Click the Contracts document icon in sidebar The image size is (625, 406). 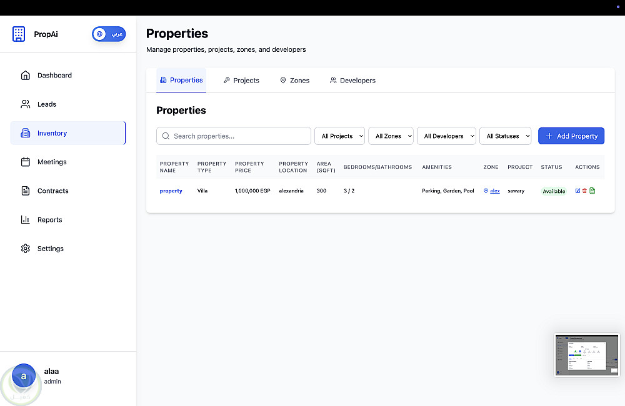[26, 191]
